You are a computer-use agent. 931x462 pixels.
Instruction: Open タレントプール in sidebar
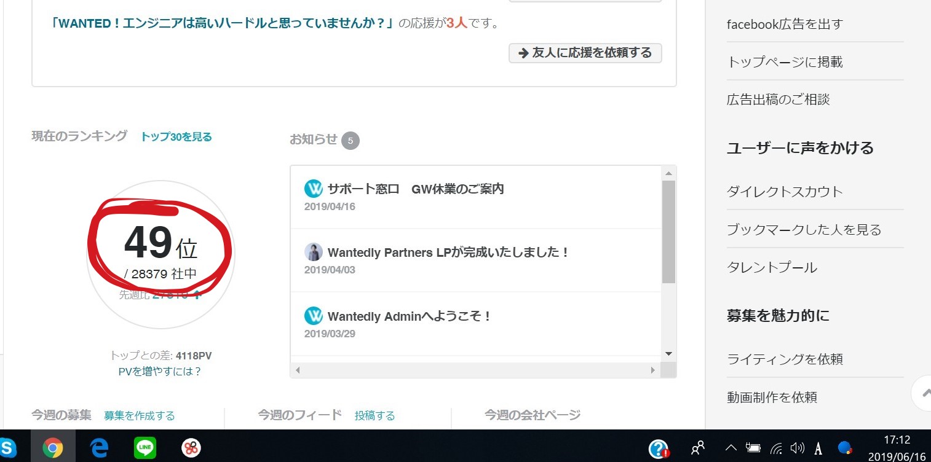772,267
